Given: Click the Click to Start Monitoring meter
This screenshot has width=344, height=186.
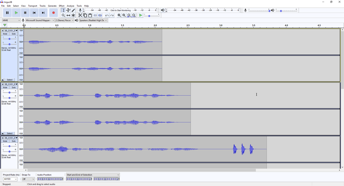Looking at the screenshot, I should pyautogui.click(x=120, y=10).
